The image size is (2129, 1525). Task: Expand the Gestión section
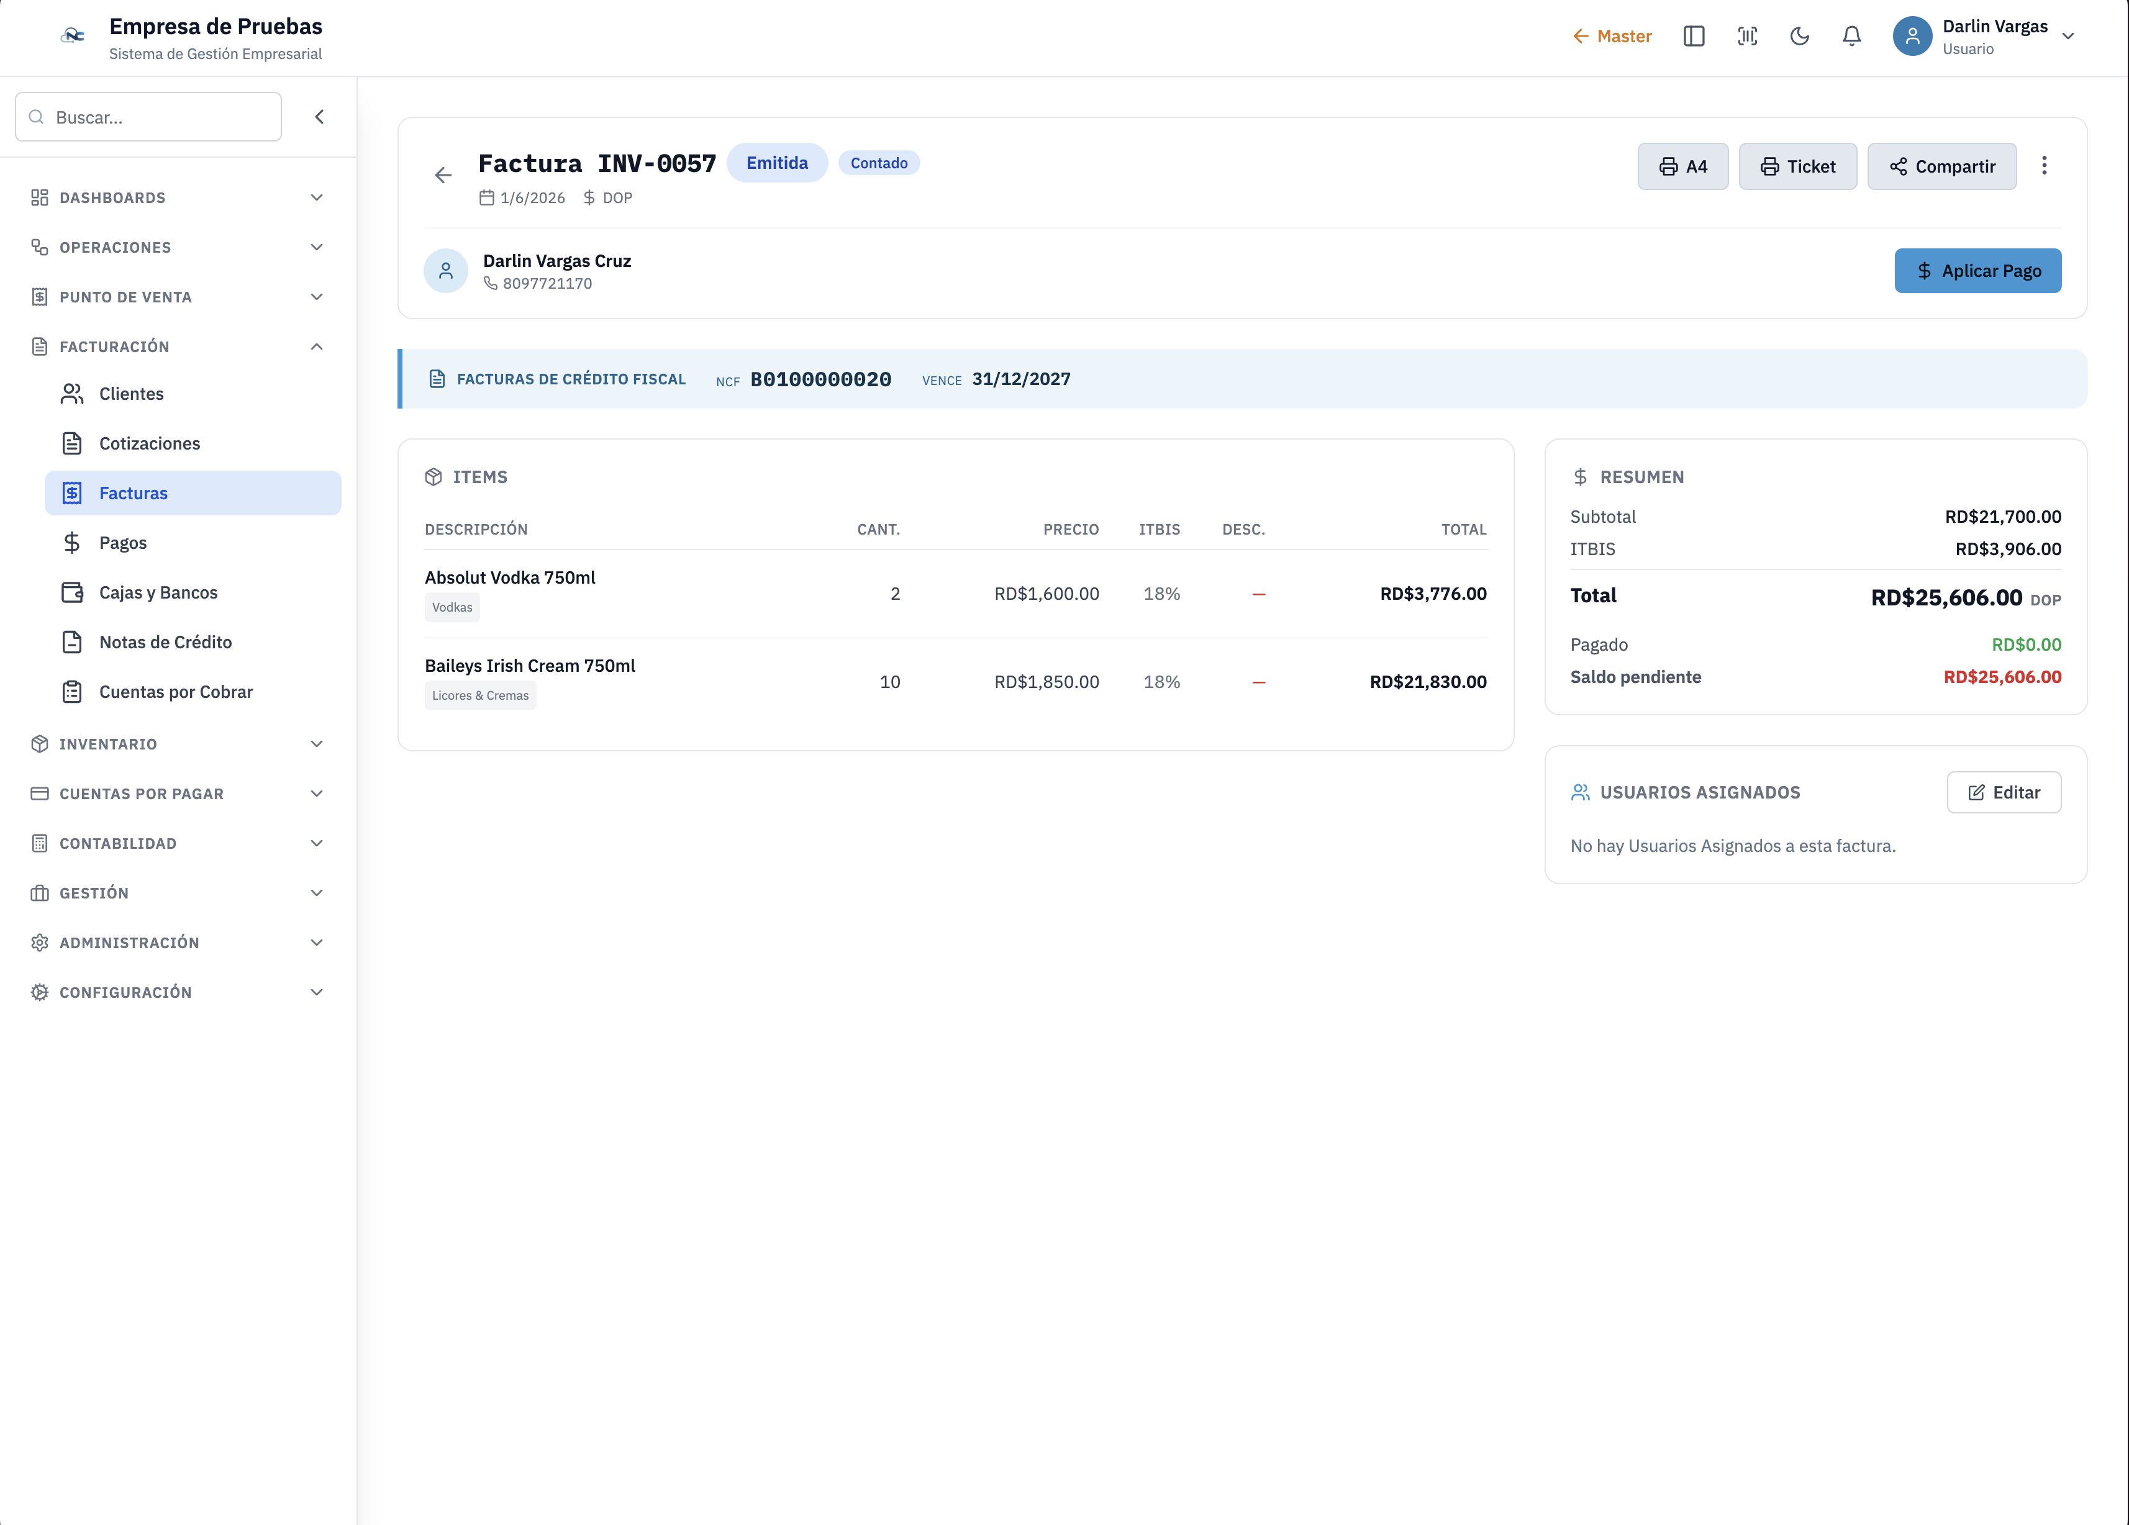pyautogui.click(x=178, y=892)
